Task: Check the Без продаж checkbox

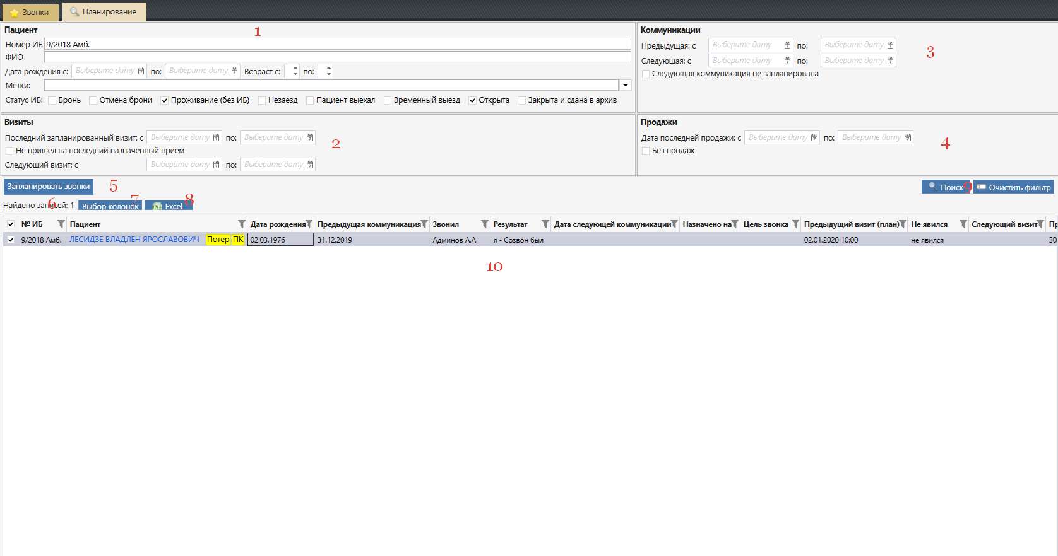Action: tap(646, 151)
